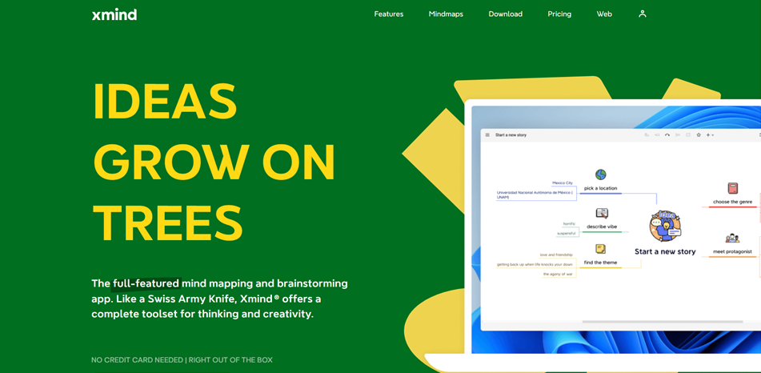Screen dimensions: 761x373
Task: Click the red notebook icon above choose the genre
Action: (x=732, y=188)
